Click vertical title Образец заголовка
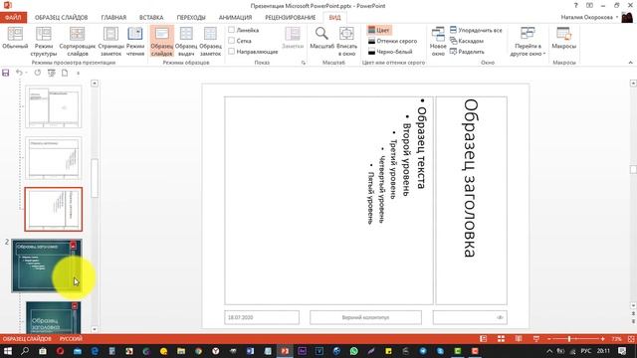 (471, 178)
